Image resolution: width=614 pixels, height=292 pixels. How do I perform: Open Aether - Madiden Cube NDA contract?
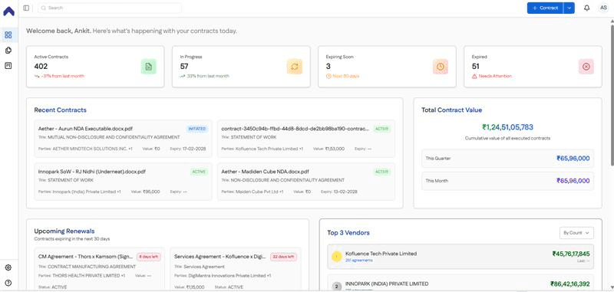(305, 182)
